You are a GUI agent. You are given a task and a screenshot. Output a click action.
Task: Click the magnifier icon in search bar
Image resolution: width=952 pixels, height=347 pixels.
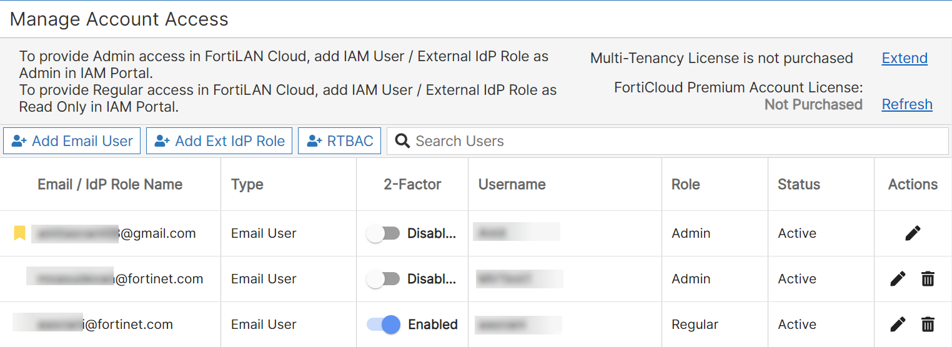pyautogui.click(x=403, y=141)
